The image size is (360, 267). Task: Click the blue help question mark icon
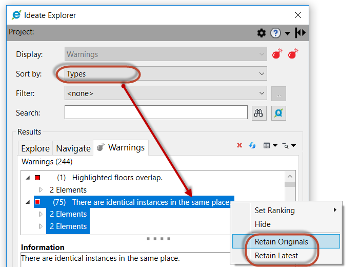pyautogui.click(x=275, y=33)
